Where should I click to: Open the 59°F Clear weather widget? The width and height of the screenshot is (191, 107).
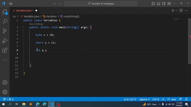click(150, 104)
